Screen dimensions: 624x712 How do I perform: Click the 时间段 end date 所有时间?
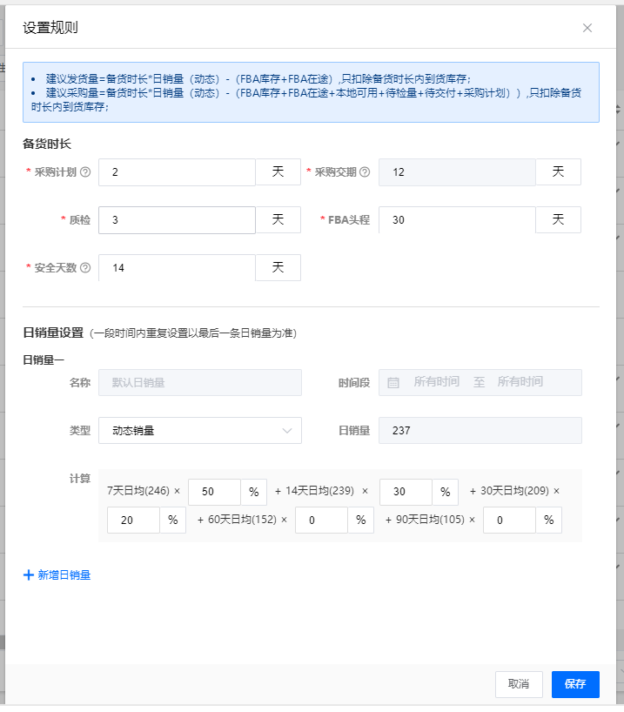(x=520, y=382)
